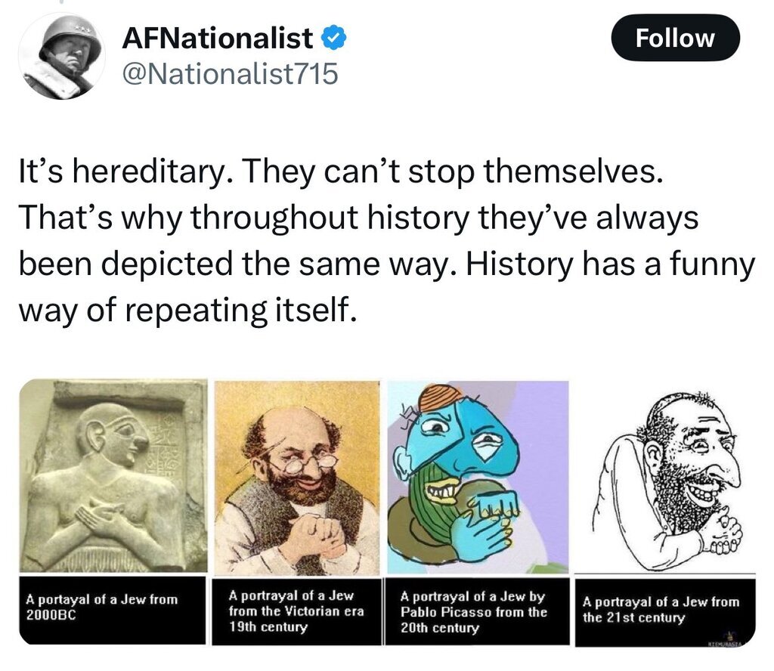
Task: Select the last line "way of repeating itself."
Action: click(186, 310)
